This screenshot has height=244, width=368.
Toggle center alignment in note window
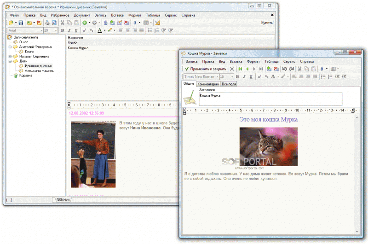click(301, 76)
